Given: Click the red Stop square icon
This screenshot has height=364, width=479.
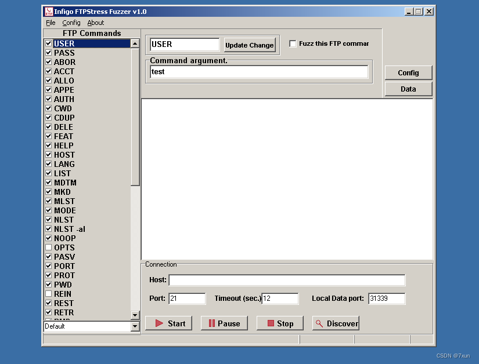Looking at the screenshot, I should (x=269, y=323).
